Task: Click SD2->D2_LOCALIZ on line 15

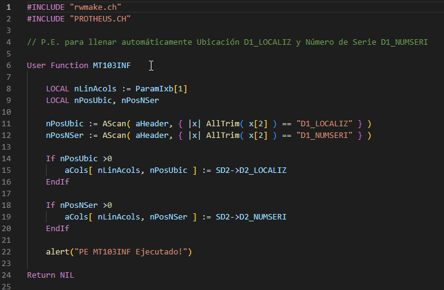Action: click(x=251, y=170)
